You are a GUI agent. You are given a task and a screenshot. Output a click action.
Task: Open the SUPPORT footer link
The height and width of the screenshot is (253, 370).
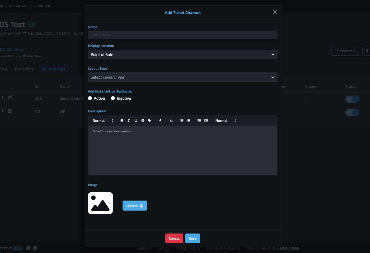point(144,249)
